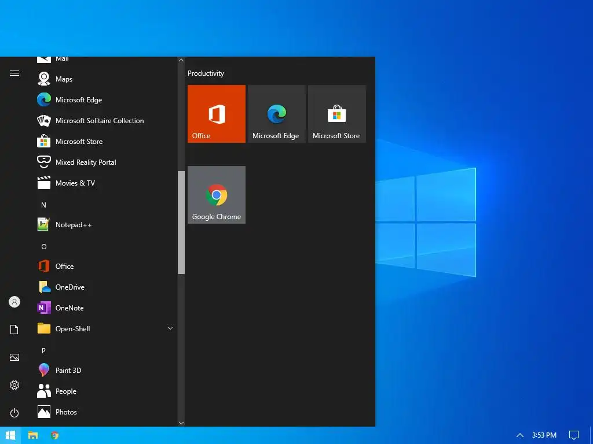Expand the Start menu hamburger navigation

pos(14,73)
